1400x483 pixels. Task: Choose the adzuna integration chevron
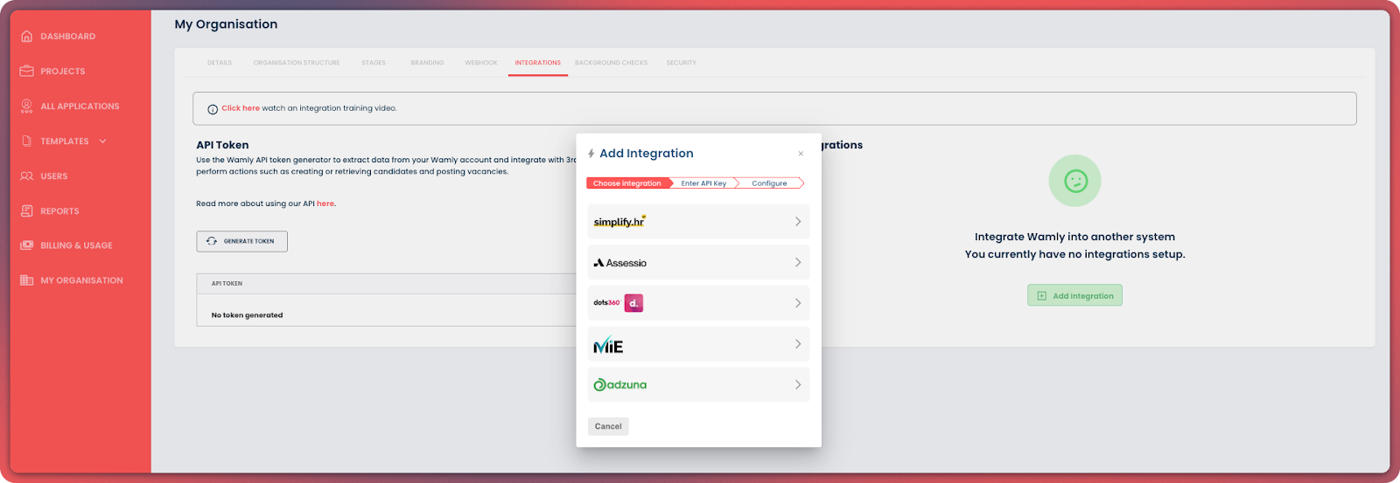tap(797, 385)
